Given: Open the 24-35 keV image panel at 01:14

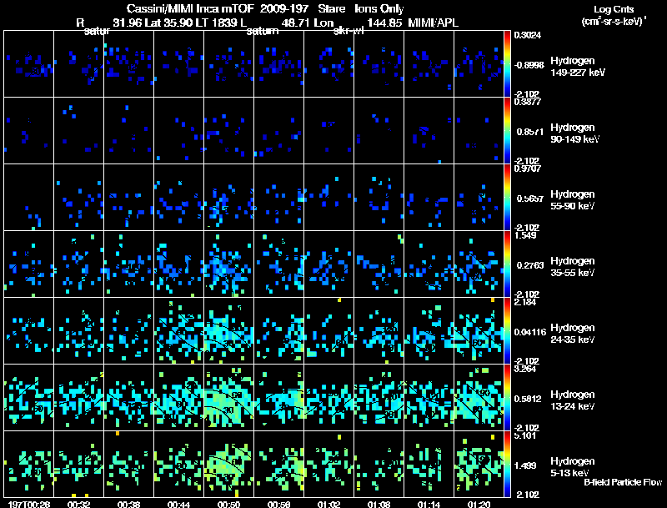Looking at the screenshot, I should click(x=429, y=330).
